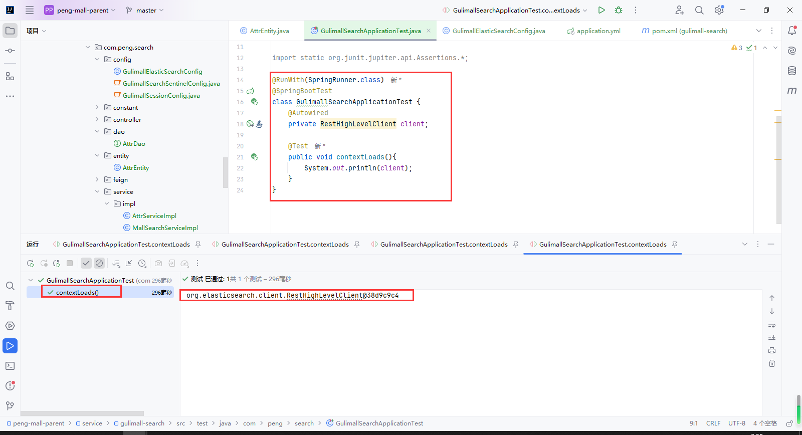Click the editor vertical scrollbar thumb

pyautogui.click(x=778, y=170)
